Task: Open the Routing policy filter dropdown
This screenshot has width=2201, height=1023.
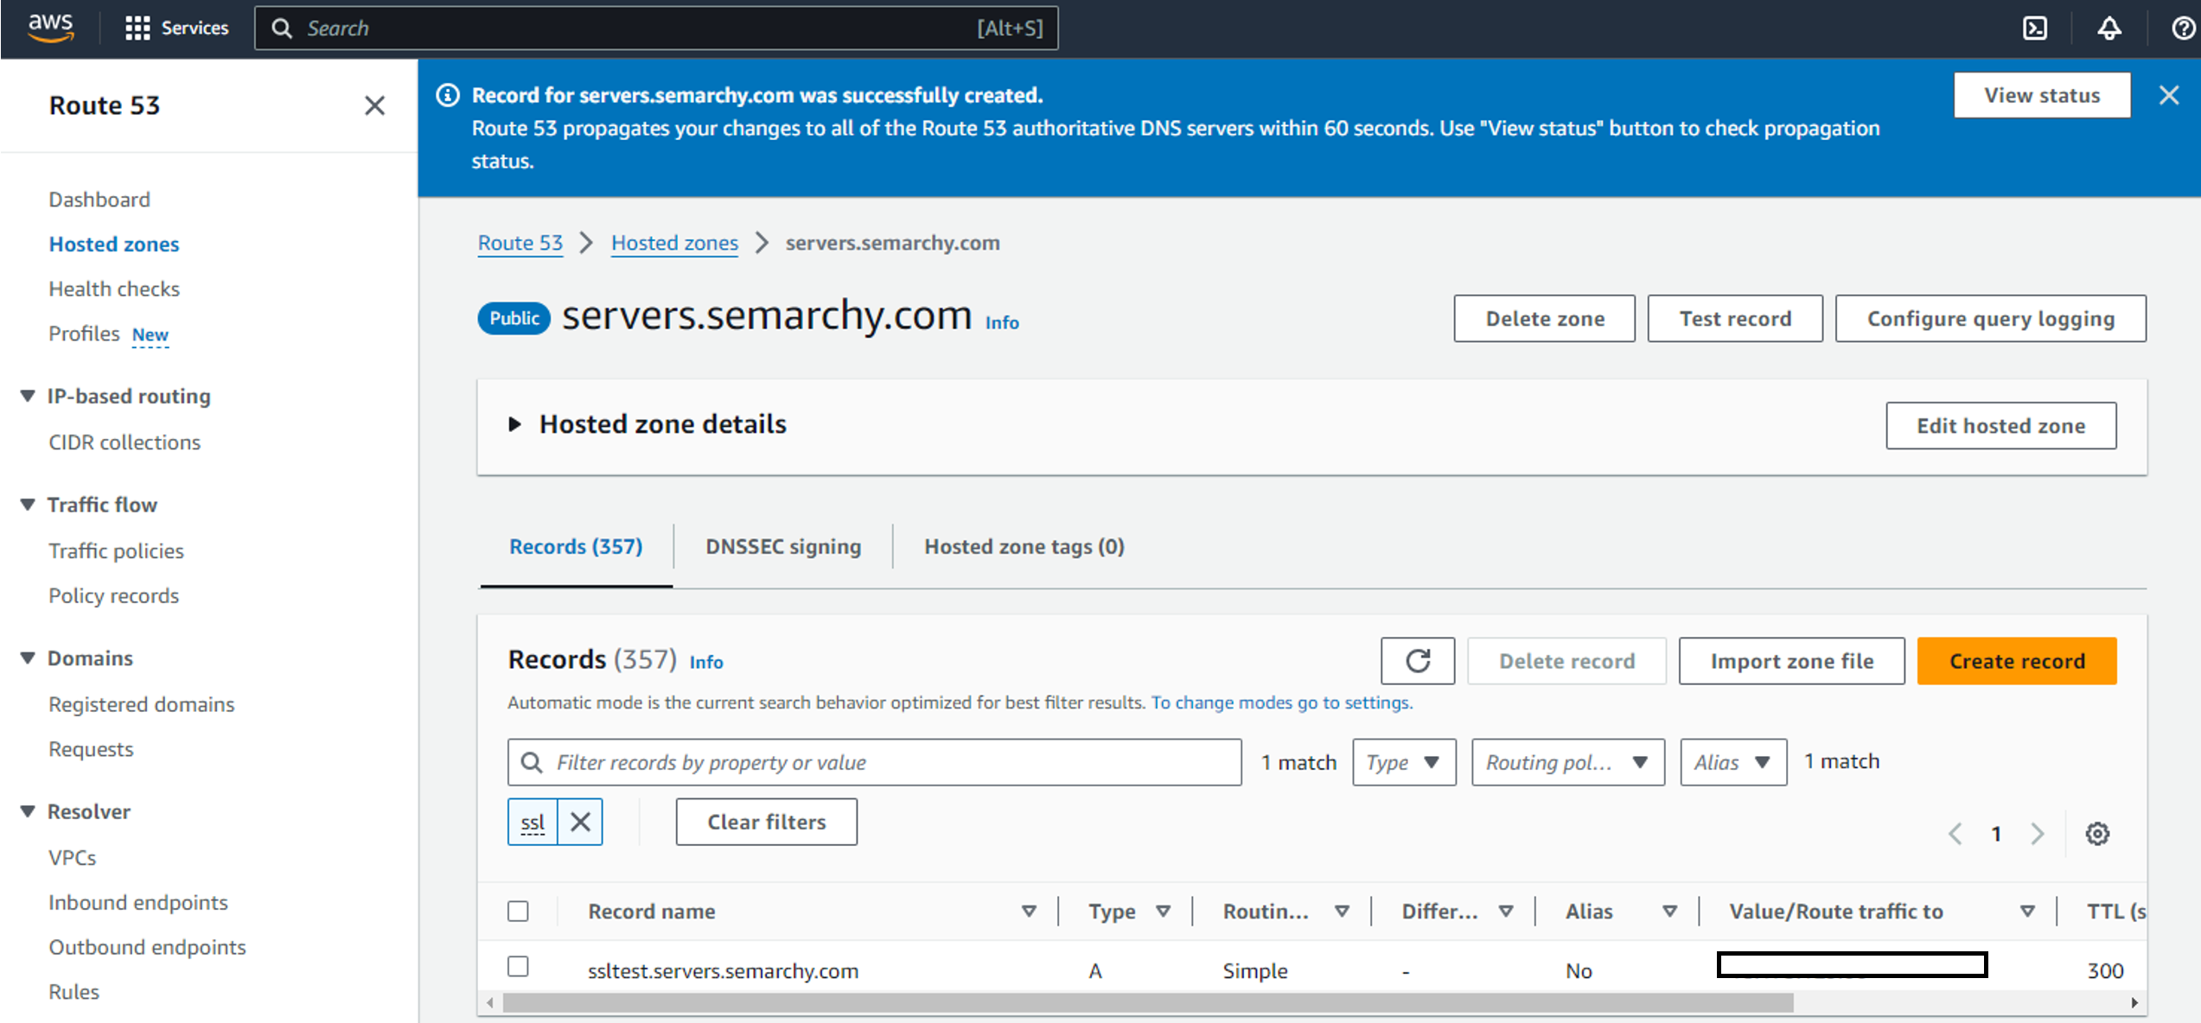Action: coord(1567,762)
